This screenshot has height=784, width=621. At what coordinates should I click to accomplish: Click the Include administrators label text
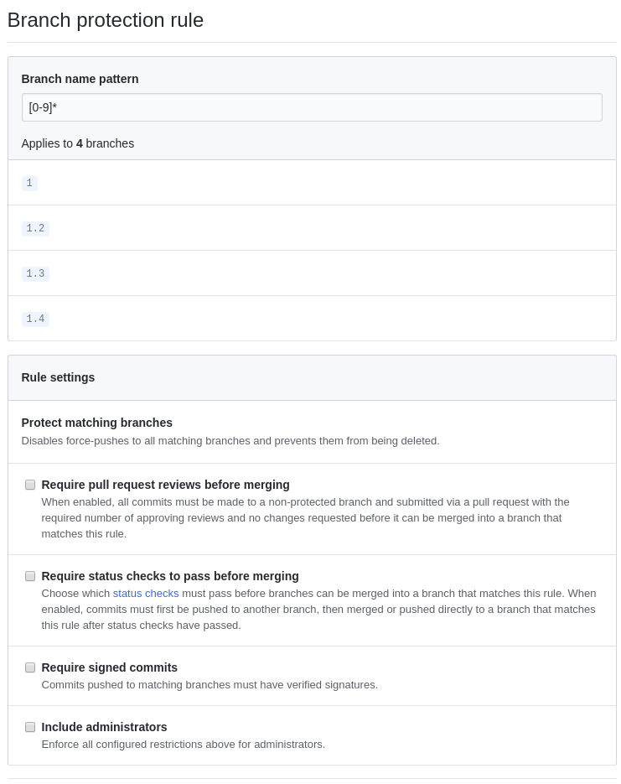pyautogui.click(x=104, y=727)
